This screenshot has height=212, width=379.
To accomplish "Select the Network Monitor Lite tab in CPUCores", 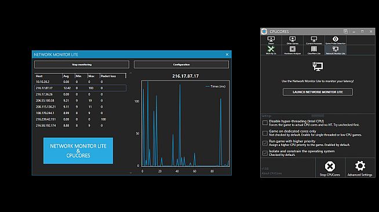I will [336, 50].
